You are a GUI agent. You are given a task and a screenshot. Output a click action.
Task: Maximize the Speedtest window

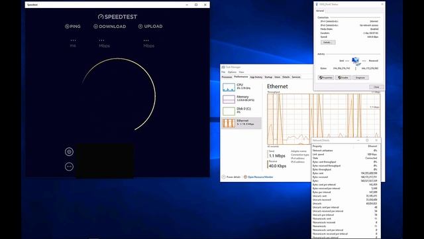pos(196,5)
